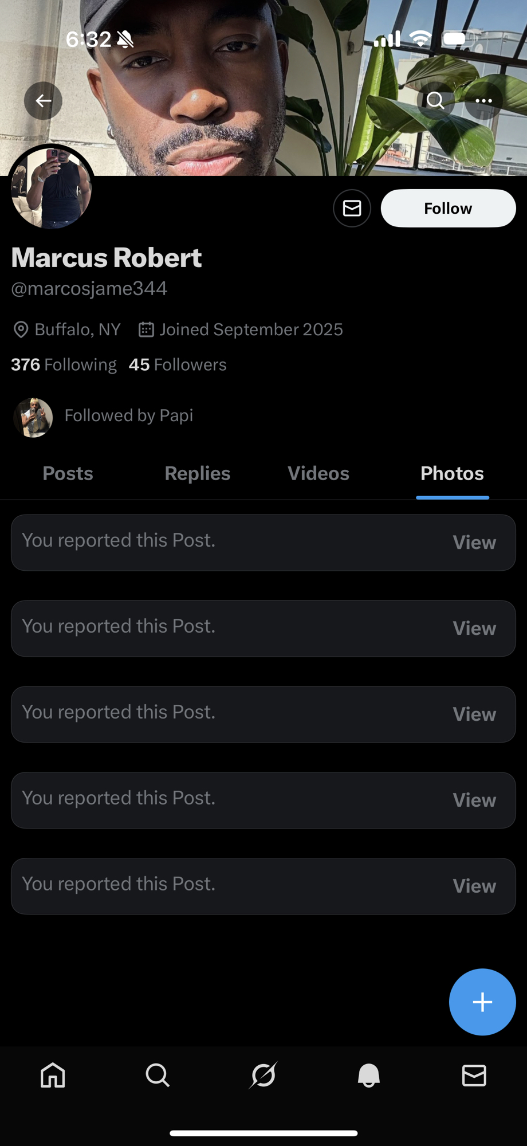Go to Home via house icon
The width and height of the screenshot is (527, 1146).
(x=53, y=1076)
